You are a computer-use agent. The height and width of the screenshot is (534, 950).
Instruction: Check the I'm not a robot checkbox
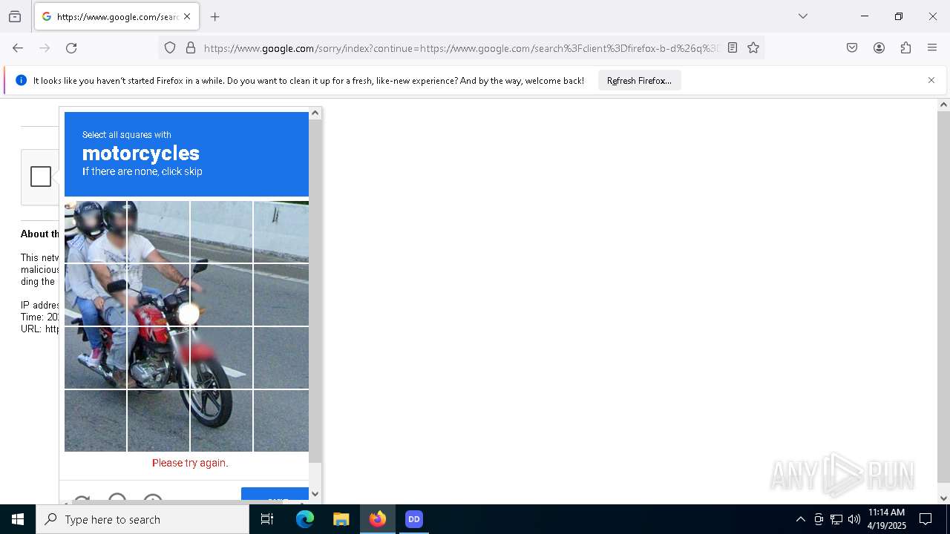(41, 177)
